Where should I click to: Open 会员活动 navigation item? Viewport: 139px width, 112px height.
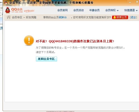click(x=78, y=10)
